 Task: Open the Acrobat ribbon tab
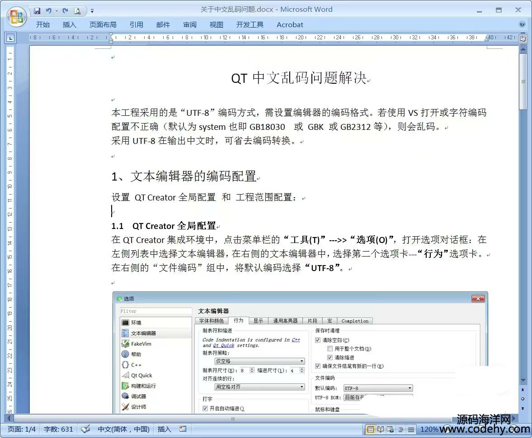[x=290, y=25]
